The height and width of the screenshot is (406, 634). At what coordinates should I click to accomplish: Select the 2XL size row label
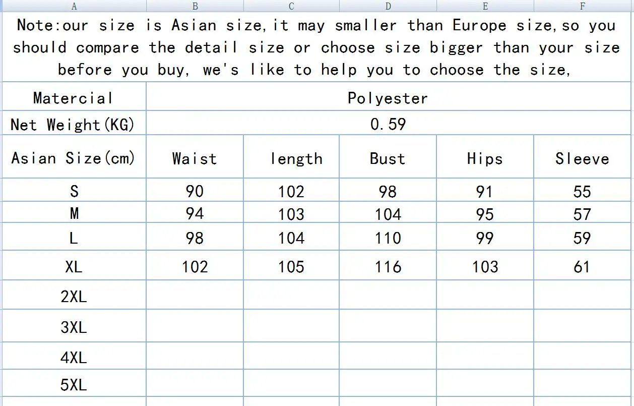74,296
